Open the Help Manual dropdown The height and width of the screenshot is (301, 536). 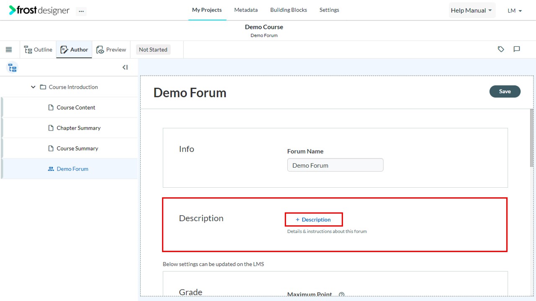(x=472, y=10)
